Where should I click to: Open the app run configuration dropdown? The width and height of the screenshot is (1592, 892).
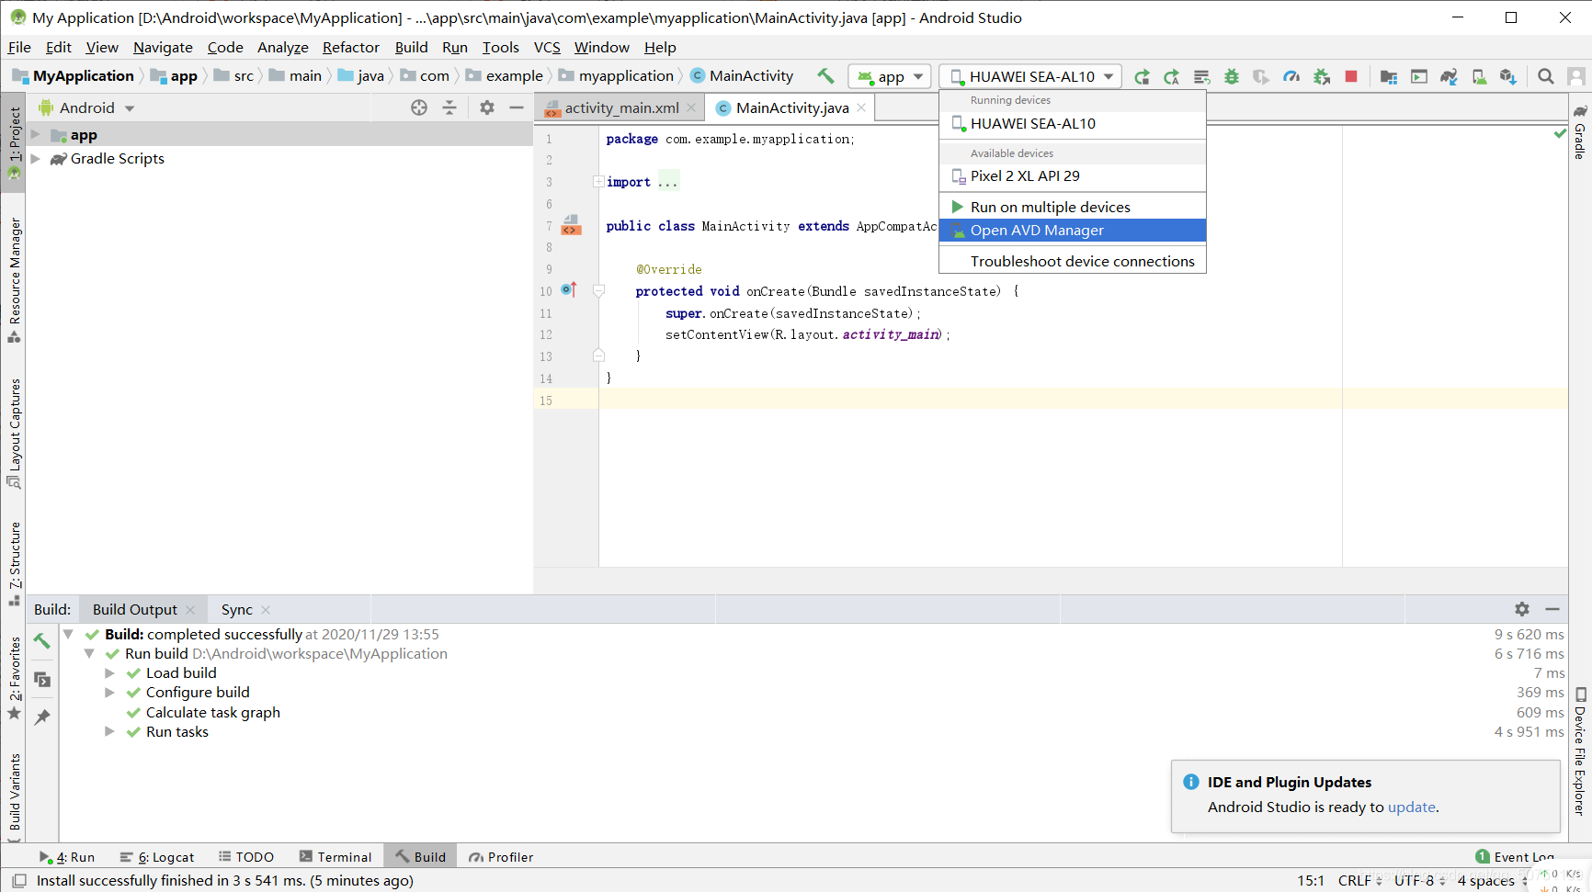pos(890,77)
